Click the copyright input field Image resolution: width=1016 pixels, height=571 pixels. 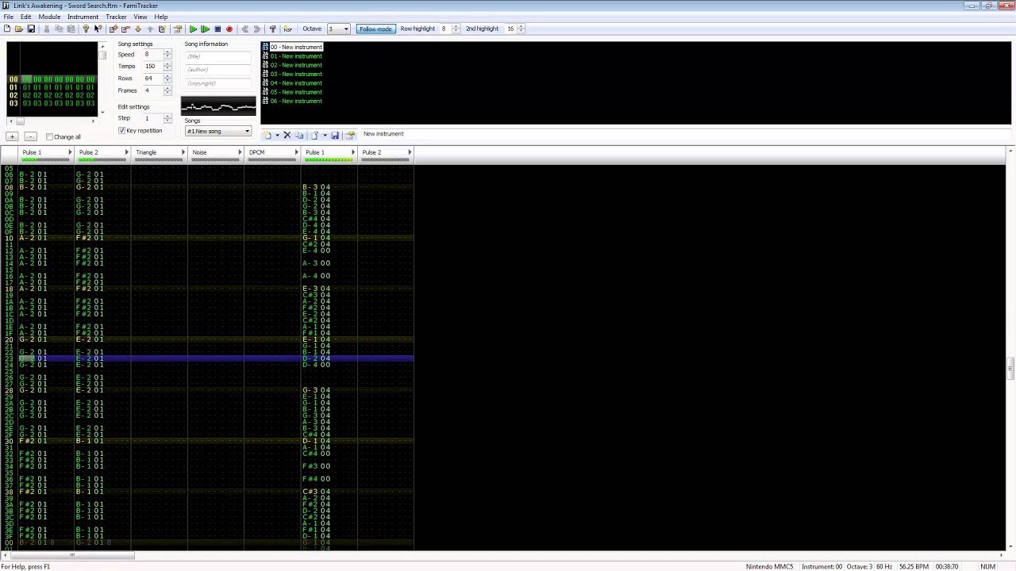pyautogui.click(x=219, y=83)
